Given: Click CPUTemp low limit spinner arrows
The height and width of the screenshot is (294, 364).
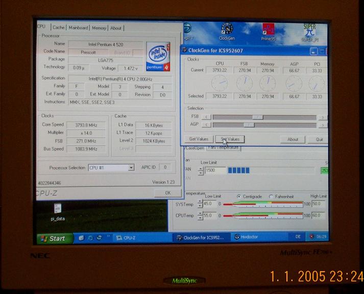Looking at the screenshot, I should pos(200,216).
